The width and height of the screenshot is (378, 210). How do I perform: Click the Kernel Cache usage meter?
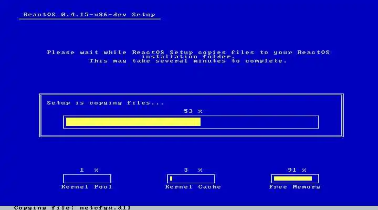[191, 179]
